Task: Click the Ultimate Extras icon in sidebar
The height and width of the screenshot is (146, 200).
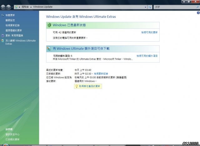Action: [2, 41]
